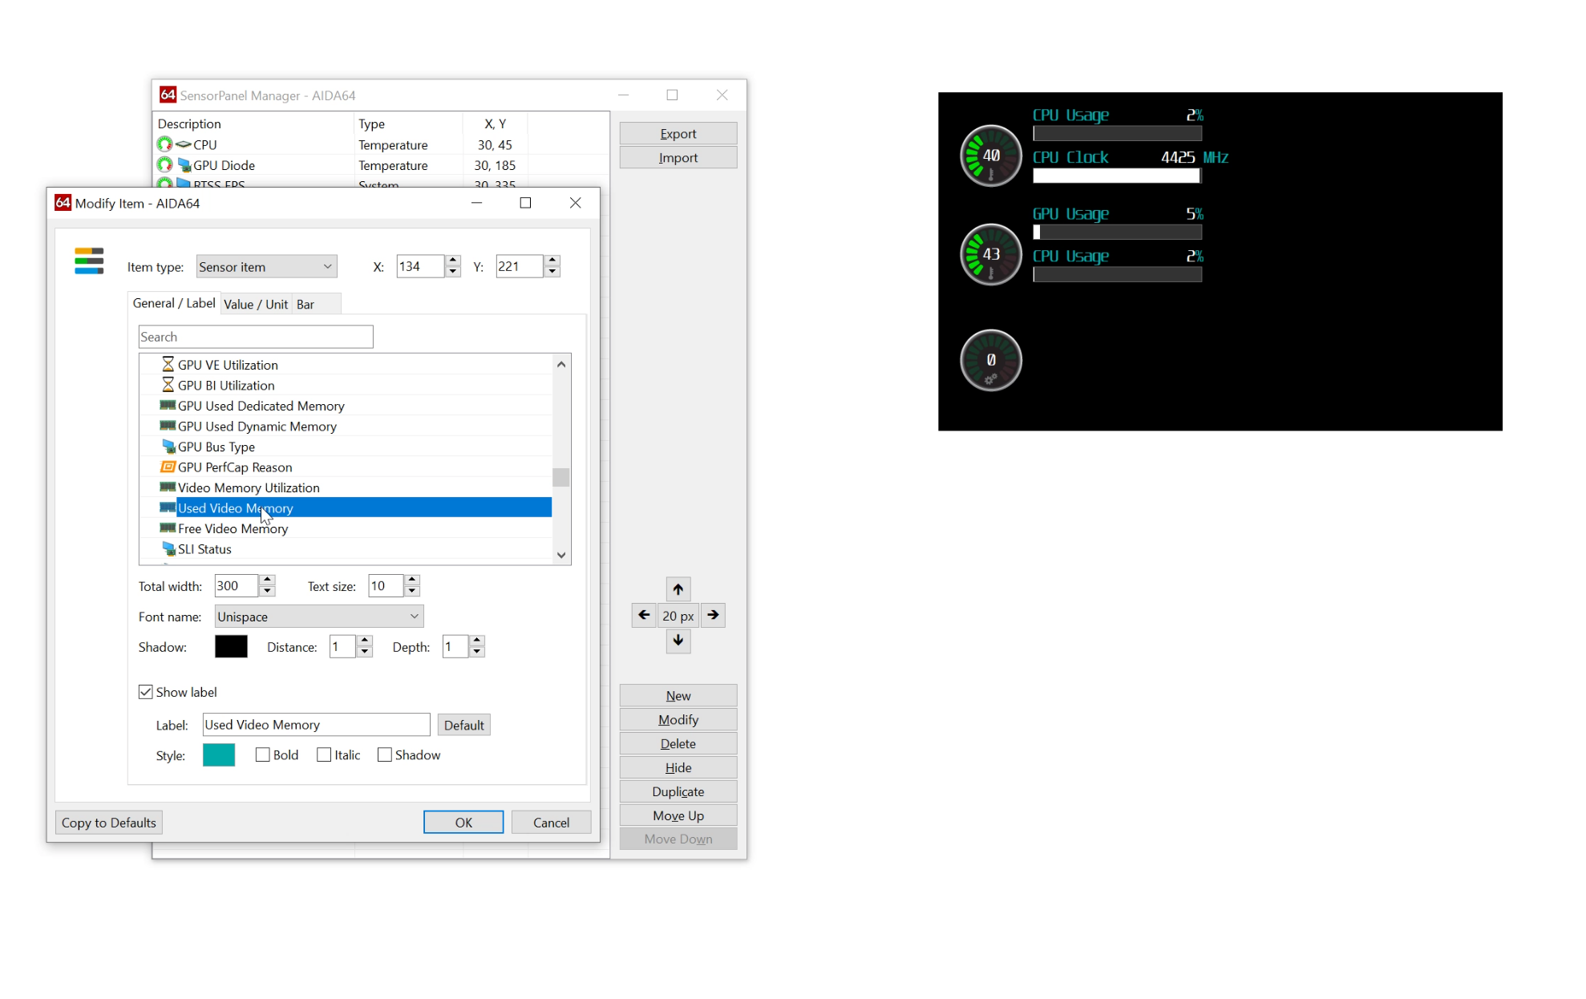Screen dimensions: 1586x999
Task: Open the Font name Unispace dropdown
Action: [x=319, y=617]
